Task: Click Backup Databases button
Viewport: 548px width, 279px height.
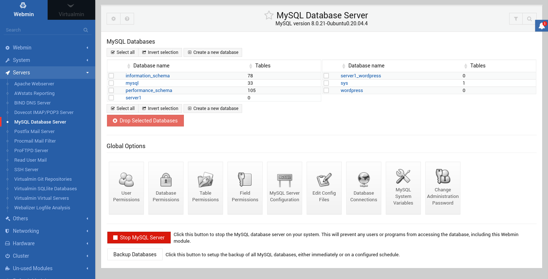Action: point(135,254)
